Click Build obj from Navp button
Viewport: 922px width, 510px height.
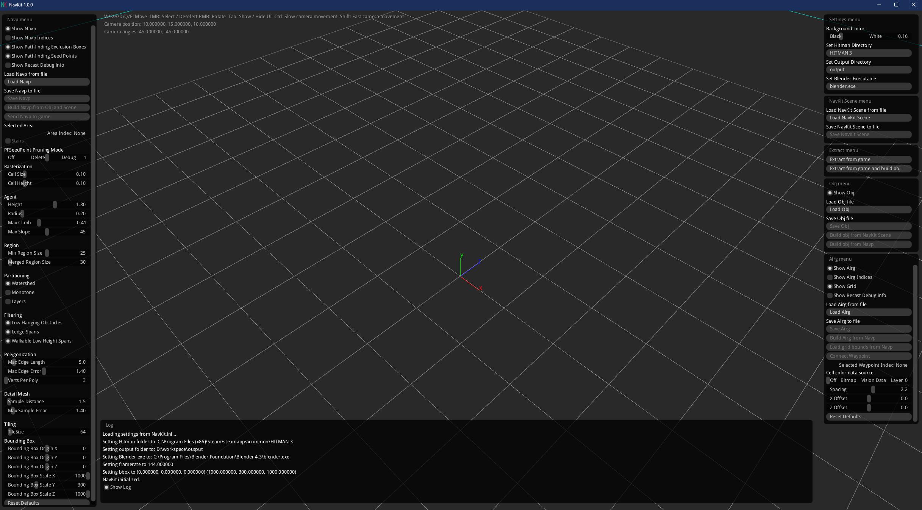point(869,244)
